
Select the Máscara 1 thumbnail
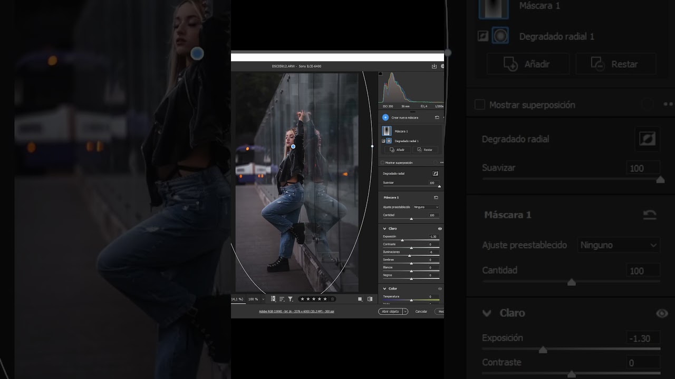tap(387, 131)
